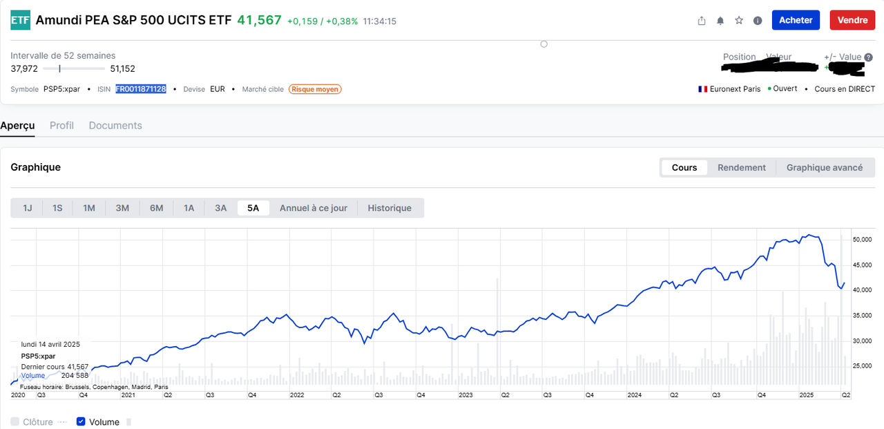
Task: Click the highlighted ISIN FR0011871128
Action: point(141,89)
